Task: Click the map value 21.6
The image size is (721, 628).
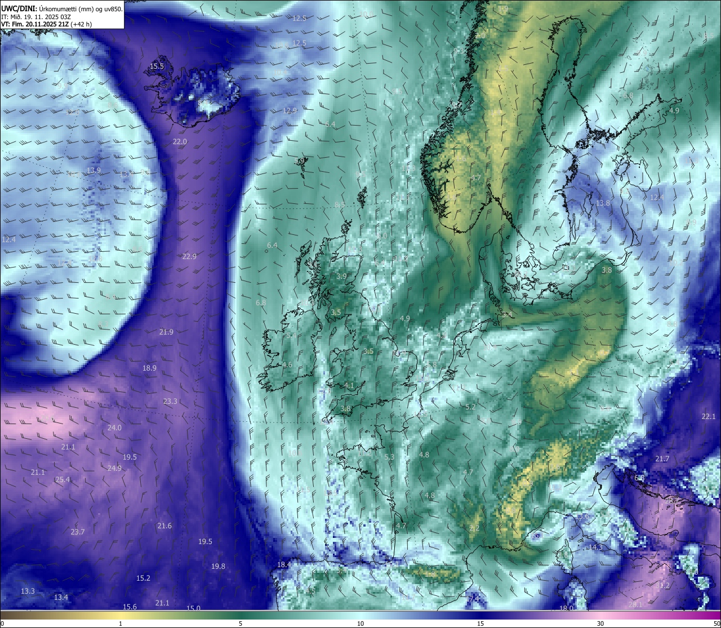Action: 164,526
